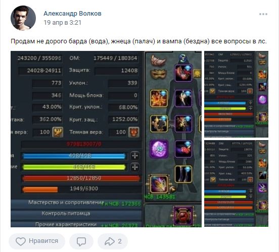Click the red 12850/12850 bar
This screenshot has height=252, width=279.
pyautogui.click(x=81, y=178)
